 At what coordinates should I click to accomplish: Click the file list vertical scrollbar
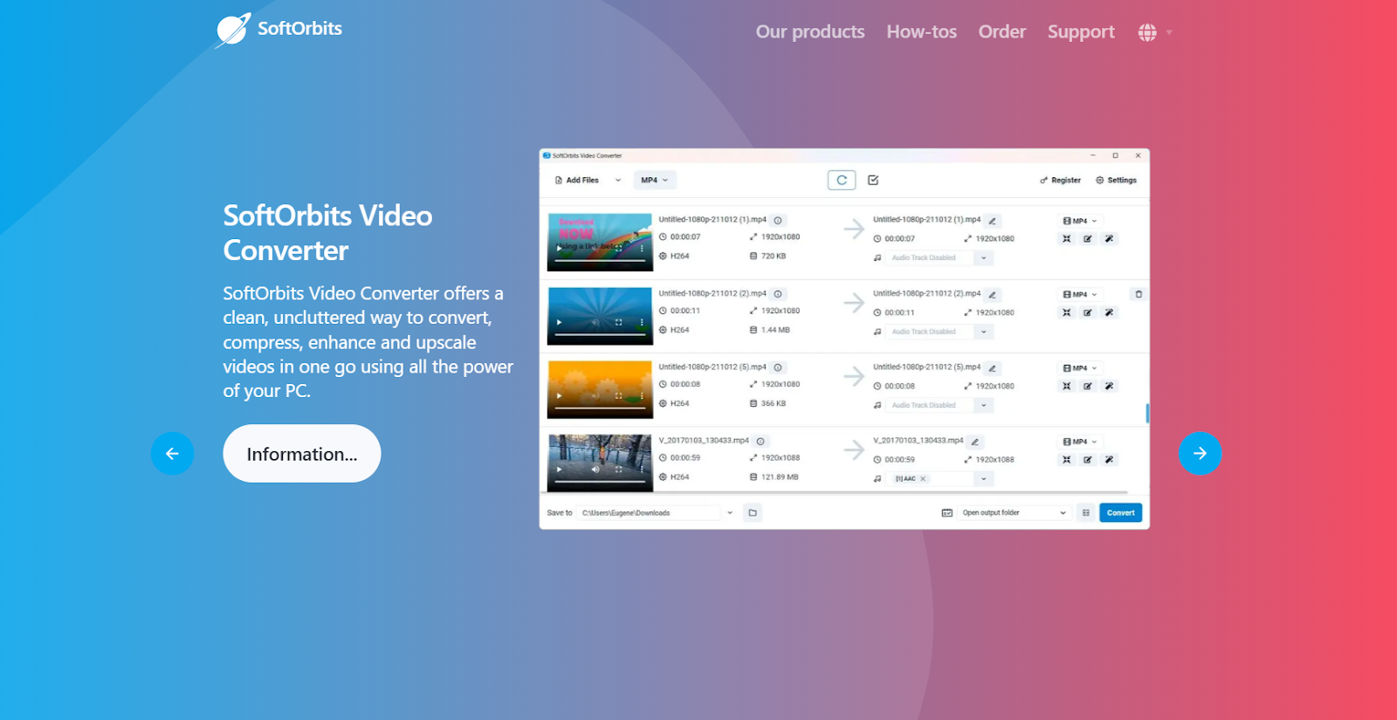click(x=1146, y=413)
